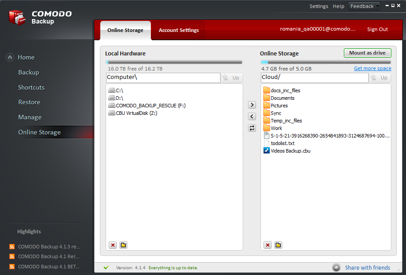406x275 pixels.
Task: Open the COMODO Backup 4.1 BET... highlight
Action: point(49,267)
